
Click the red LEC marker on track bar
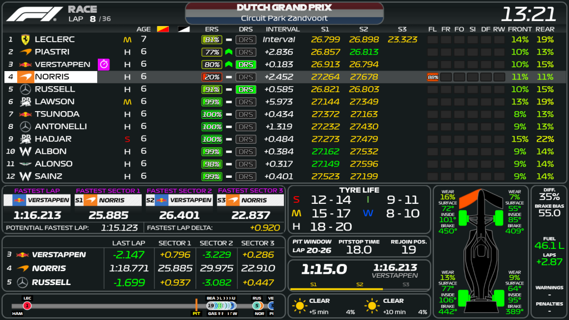coord(27,306)
